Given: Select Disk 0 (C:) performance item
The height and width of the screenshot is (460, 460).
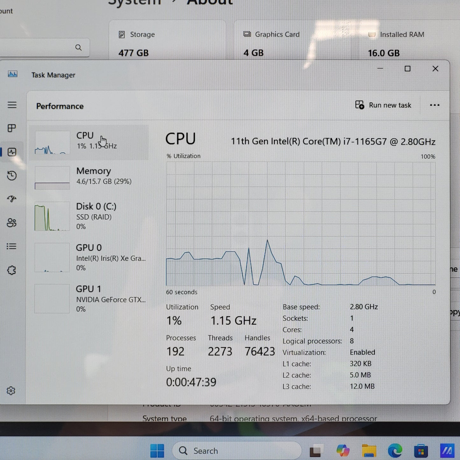Looking at the screenshot, I should 89,216.
